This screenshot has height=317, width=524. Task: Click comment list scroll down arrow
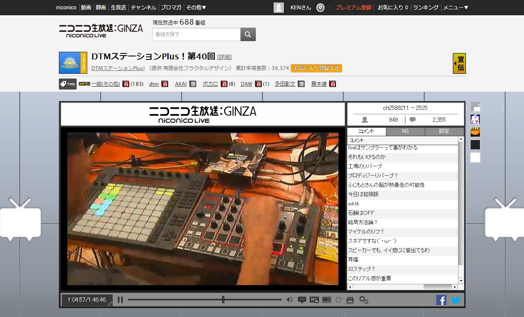pyautogui.click(x=461, y=281)
